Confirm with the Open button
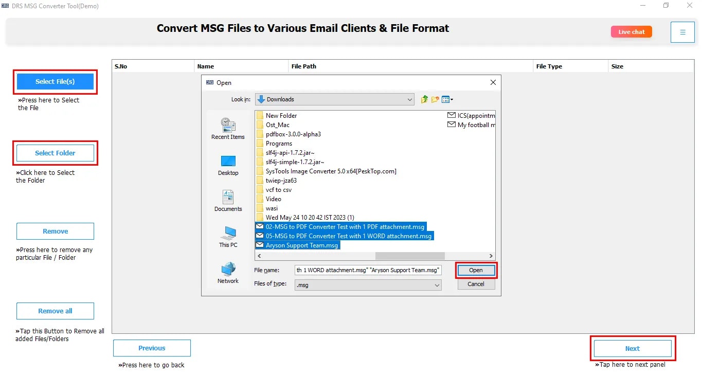Viewport: 702px width, 374px height. [476, 270]
